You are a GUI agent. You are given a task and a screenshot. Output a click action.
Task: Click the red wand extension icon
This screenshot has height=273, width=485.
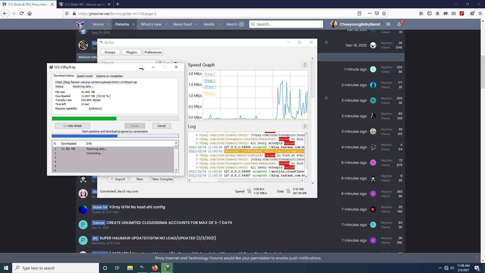pyautogui.click(x=462, y=14)
